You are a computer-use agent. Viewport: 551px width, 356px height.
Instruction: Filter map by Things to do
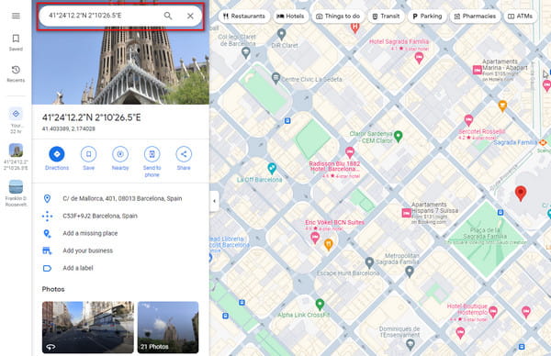point(338,17)
